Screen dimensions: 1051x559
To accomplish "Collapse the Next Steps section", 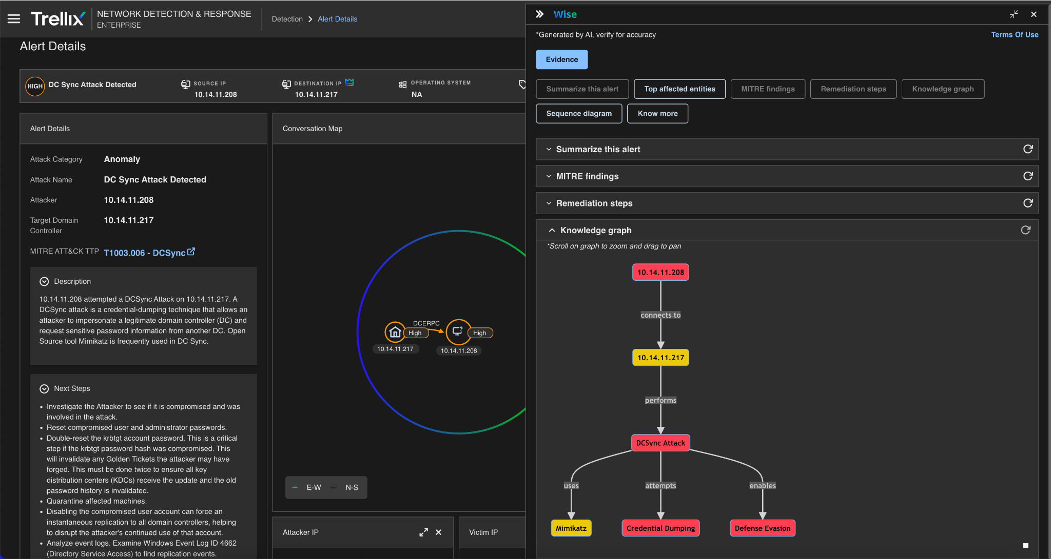I will tap(44, 388).
